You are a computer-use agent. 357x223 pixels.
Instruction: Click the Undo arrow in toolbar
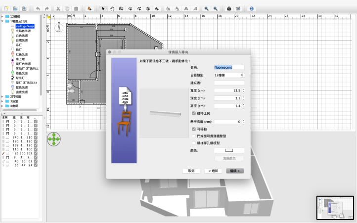[38, 9]
